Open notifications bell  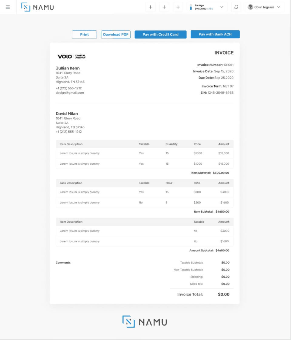click(x=236, y=7)
